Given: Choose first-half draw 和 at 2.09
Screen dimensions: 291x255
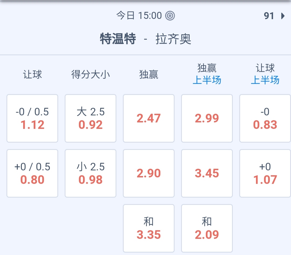Looking at the screenshot, I should [x=207, y=228].
